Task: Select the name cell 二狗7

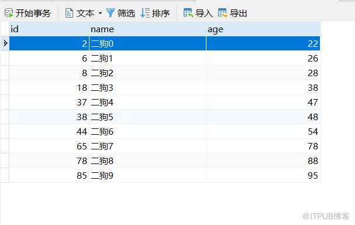Action: 148,146
